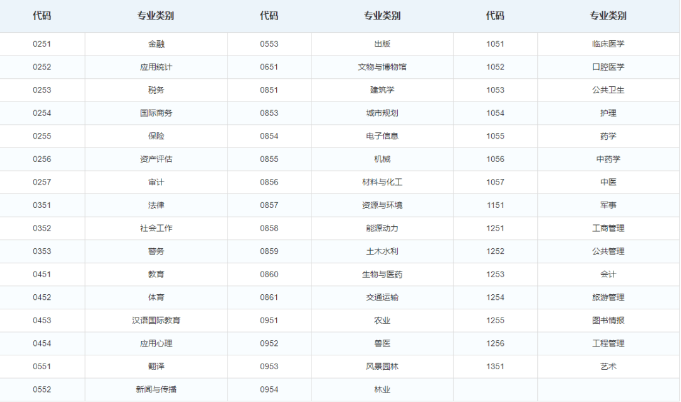
Task: Select code 0352
Action: point(42,228)
